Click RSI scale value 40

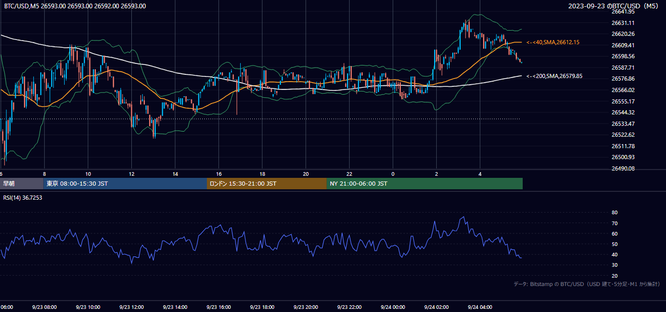614,254
